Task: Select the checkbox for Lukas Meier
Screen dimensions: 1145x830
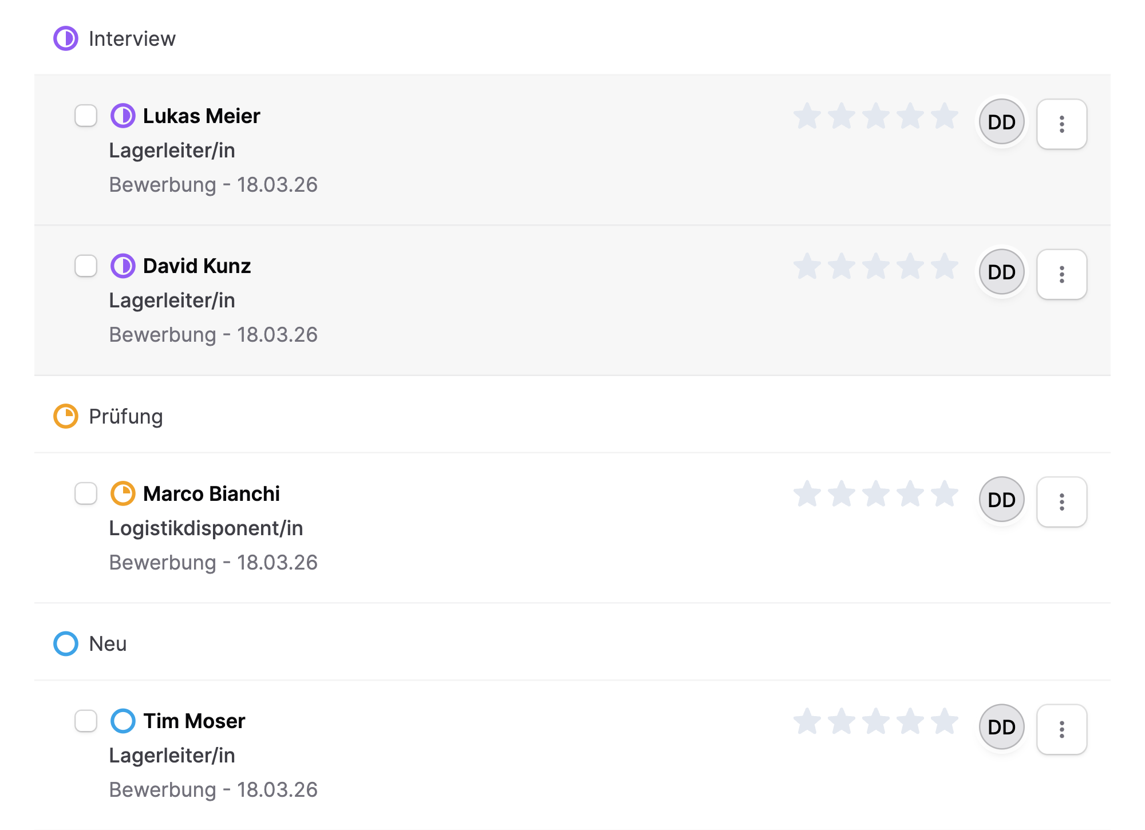Action: click(86, 116)
